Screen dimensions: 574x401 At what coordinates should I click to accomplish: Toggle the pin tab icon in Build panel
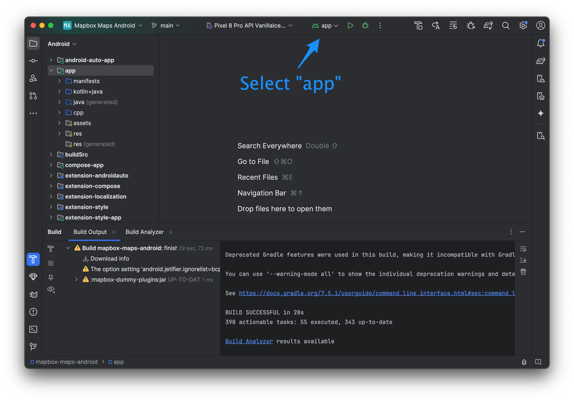[51, 278]
